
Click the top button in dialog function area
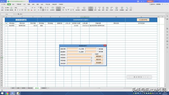(x=98, y=56)
